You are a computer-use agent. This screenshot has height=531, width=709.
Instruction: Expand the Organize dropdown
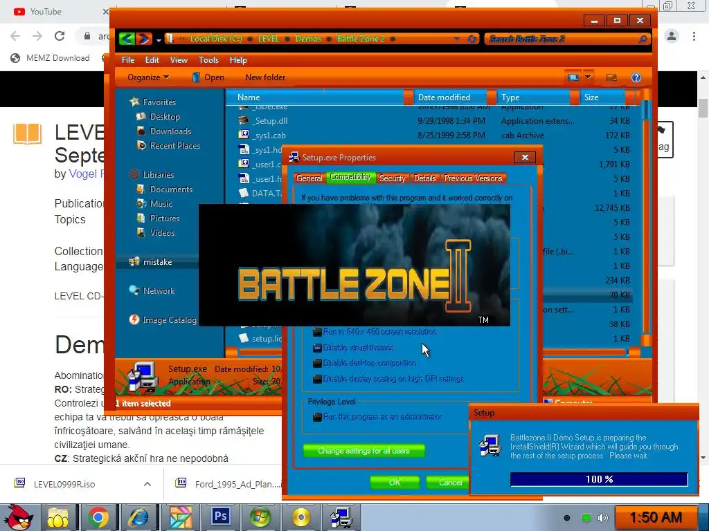coord(148,77)
